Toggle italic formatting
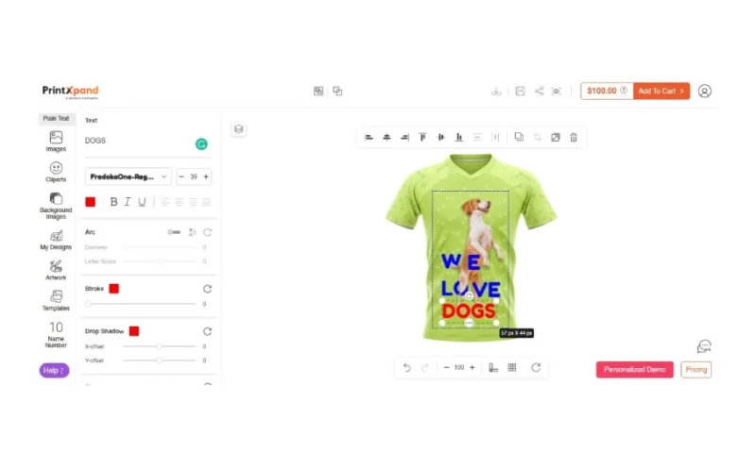 click(x=128, y=202)
